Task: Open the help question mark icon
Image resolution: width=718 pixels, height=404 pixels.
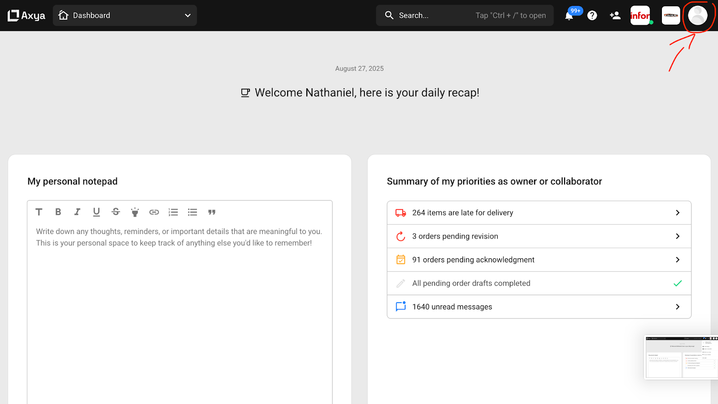Action: (592, 16)
